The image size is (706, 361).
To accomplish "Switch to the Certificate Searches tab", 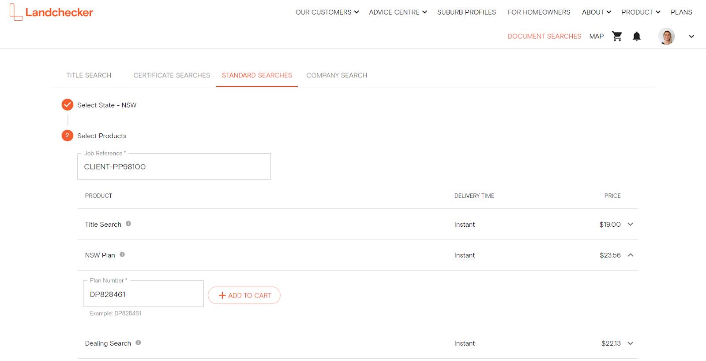I will (172, 75).
